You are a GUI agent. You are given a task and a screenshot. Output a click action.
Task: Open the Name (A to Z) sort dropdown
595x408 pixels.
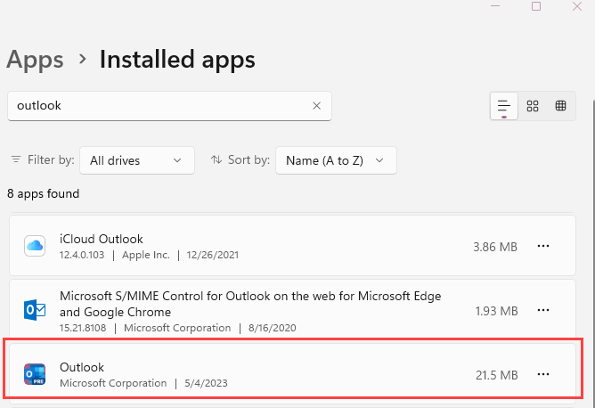336,160
